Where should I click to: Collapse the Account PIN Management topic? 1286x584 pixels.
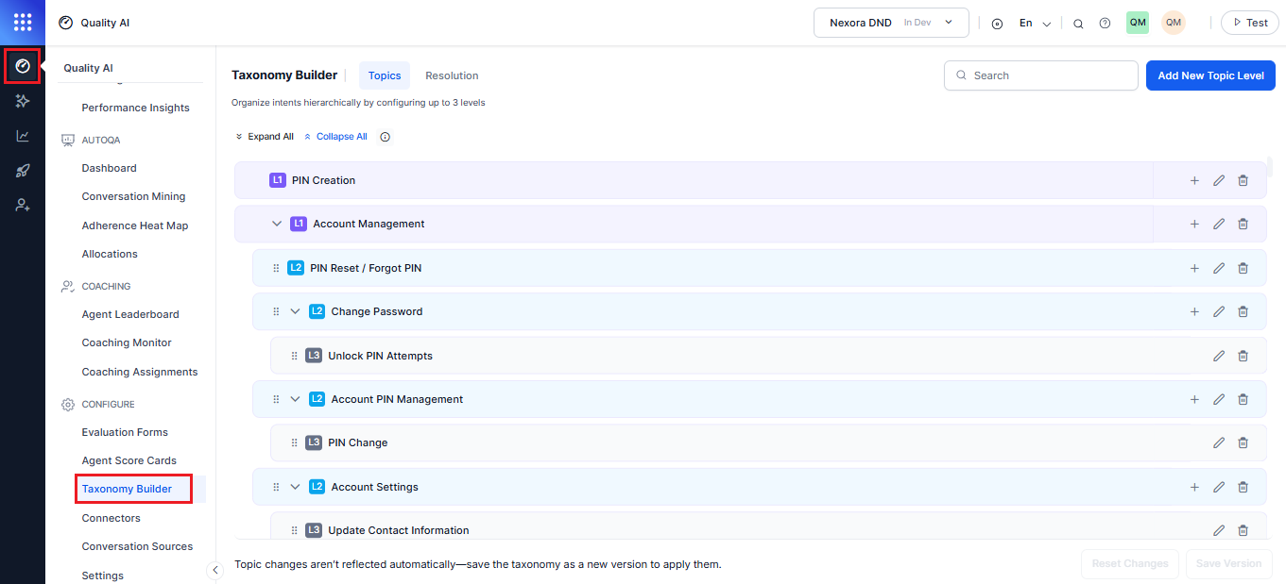(x=295, y=399)
